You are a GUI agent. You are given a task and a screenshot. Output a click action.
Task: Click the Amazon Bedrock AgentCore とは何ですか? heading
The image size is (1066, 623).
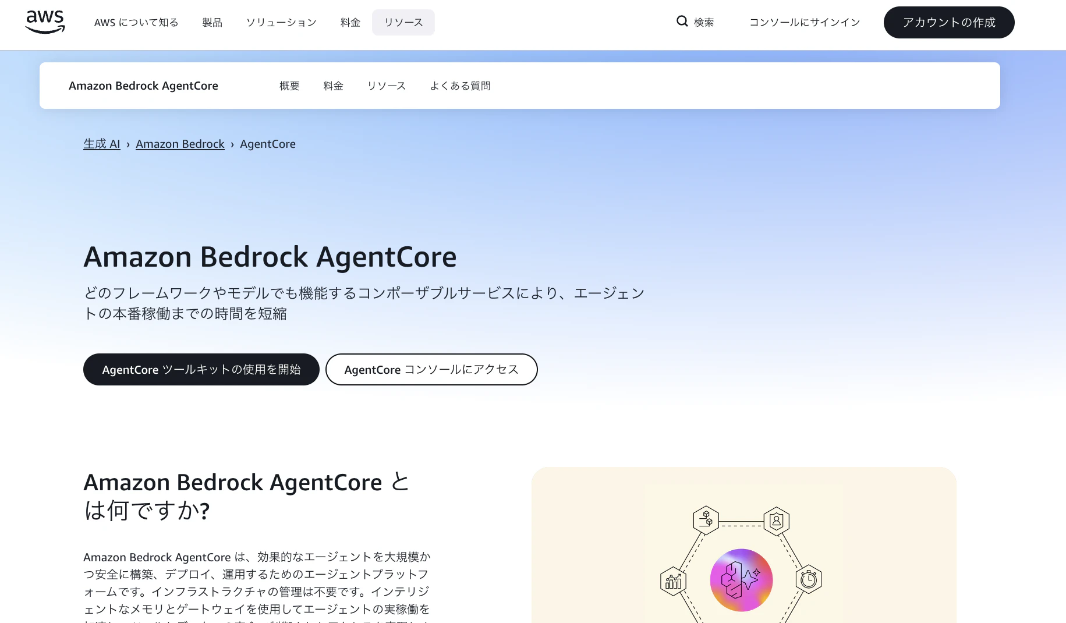(247, 496)
